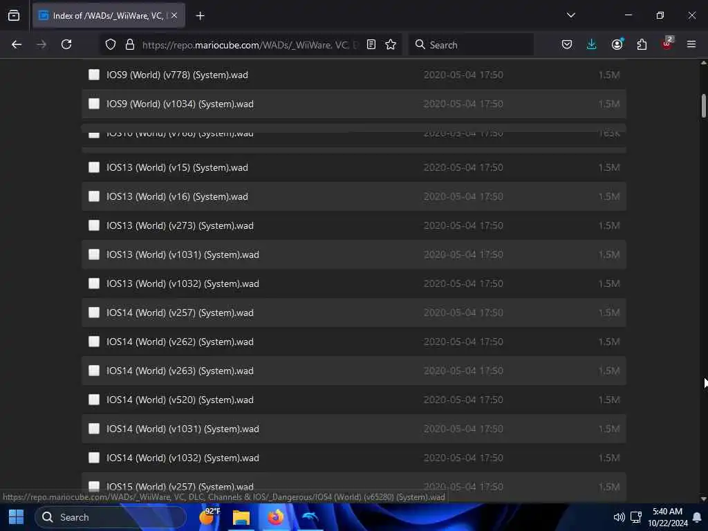708x531 pixels.
Task: Open network status tray icon
Action: 636,517
